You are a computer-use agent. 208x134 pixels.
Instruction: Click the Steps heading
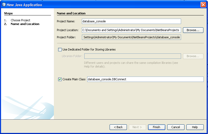click(8, 13)
